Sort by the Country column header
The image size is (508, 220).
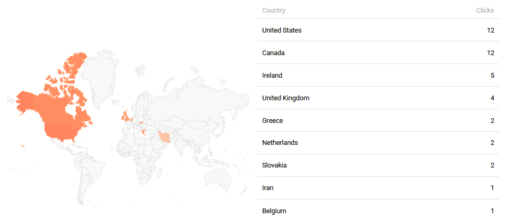click(x=273, y=11)
